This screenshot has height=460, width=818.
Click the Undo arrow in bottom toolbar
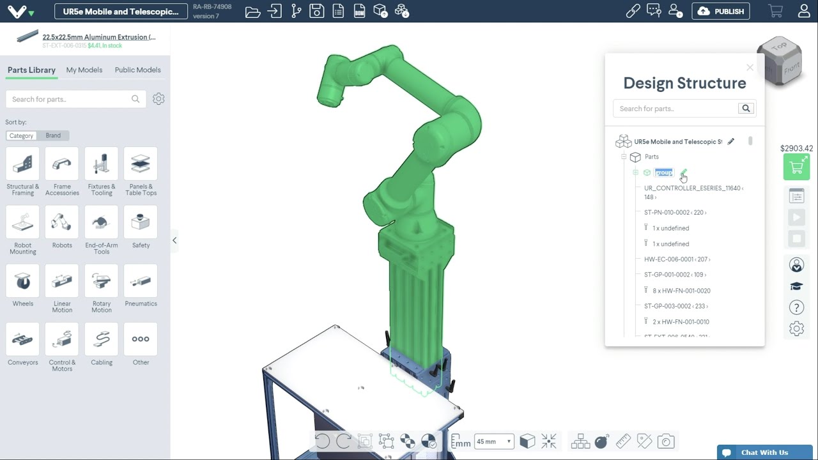(322, 441)
